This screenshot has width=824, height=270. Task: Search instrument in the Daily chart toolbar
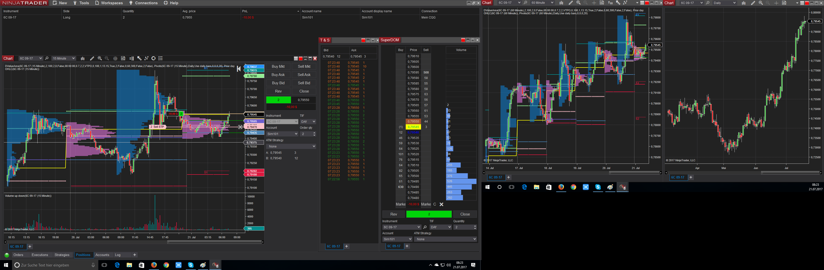[x=708, y=3]
